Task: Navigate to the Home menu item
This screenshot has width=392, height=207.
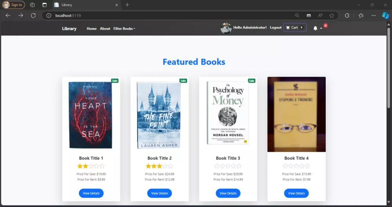Action: click(x=91, y=29)
